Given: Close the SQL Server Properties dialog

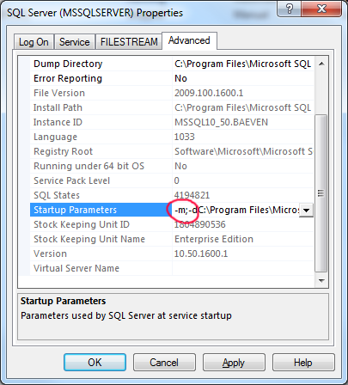Looking at the screenshot, I should 321,9.
